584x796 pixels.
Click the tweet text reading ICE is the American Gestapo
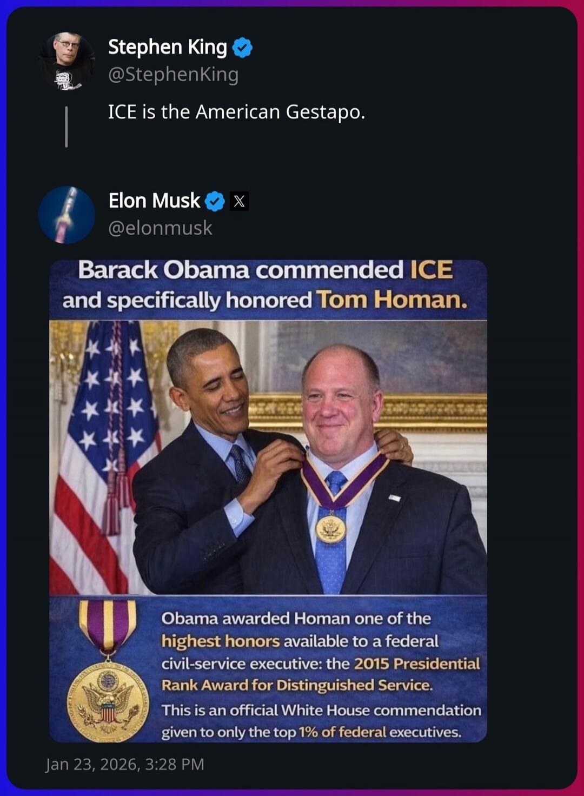(237, 112)
